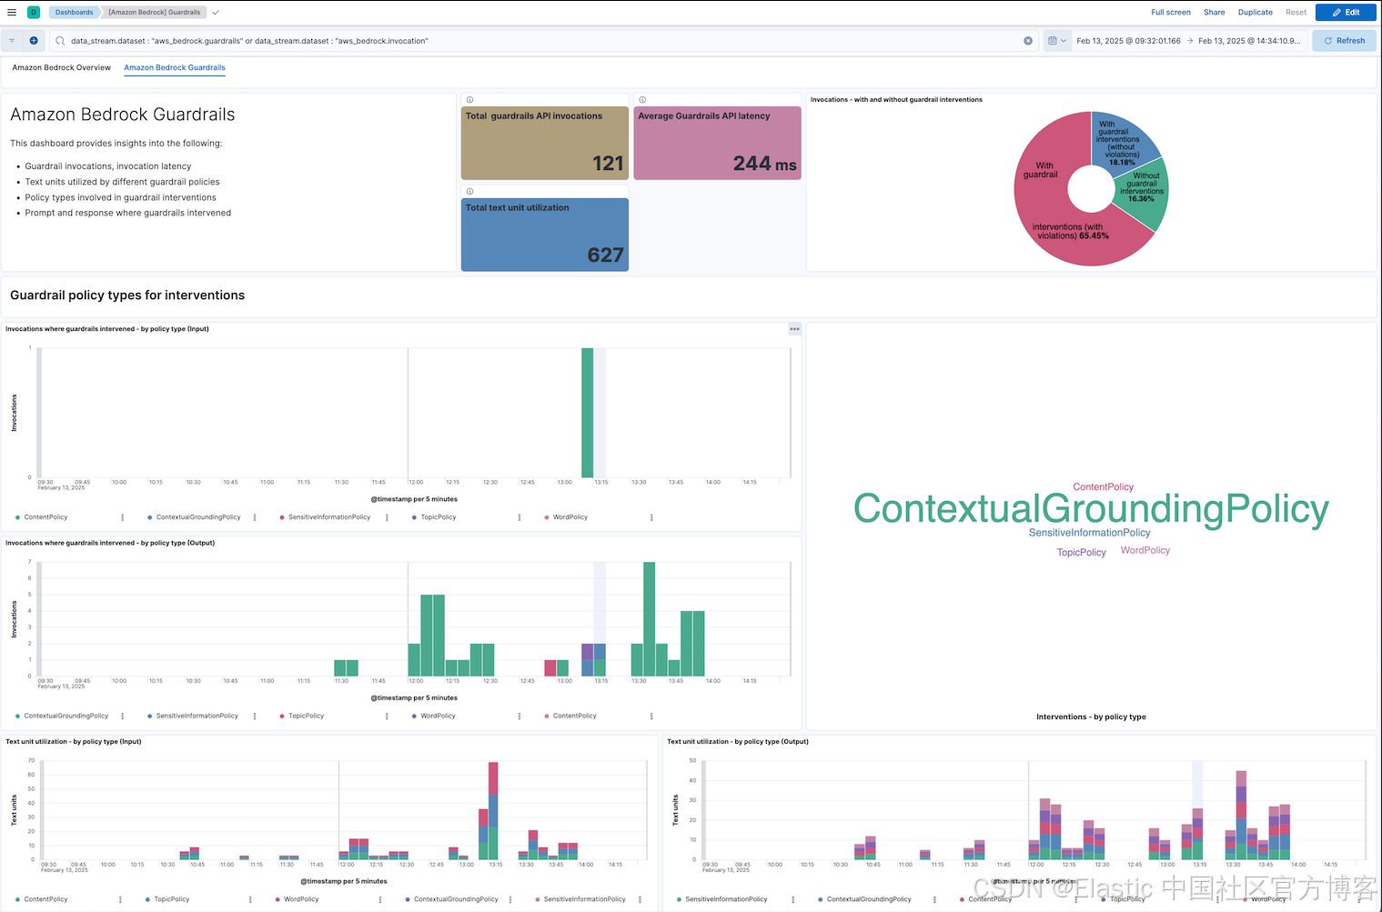Toggle WordPolicy series in Input interventions legend
The height and width of the screenshot is (912, 1382).
pyautogui.click(x=570, y=517)
